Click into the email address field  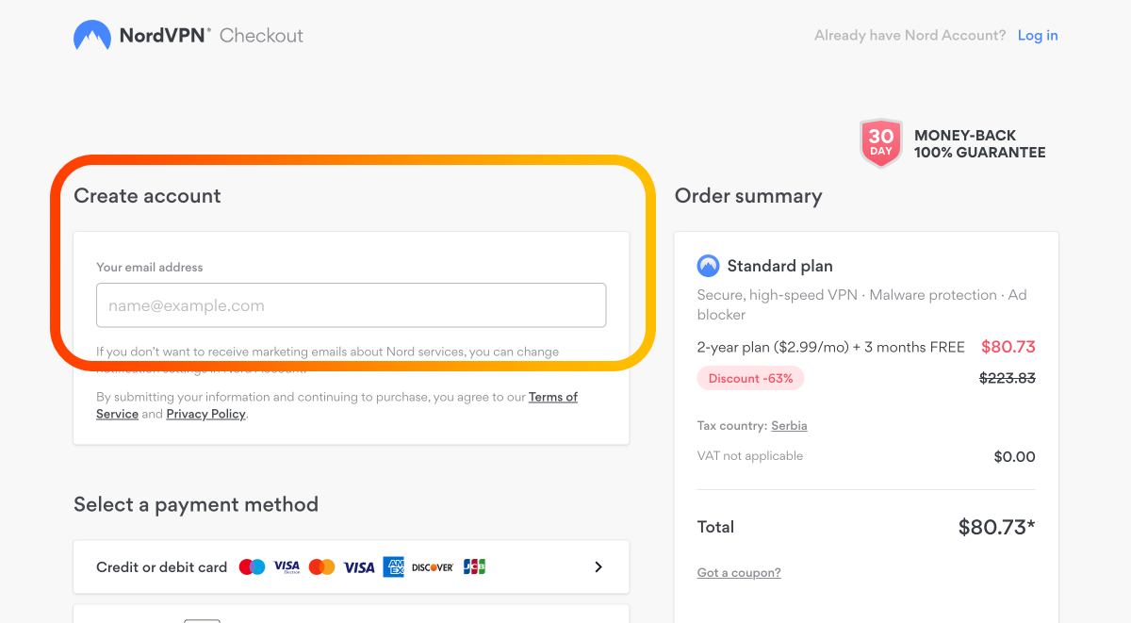(x=351, y=305)
